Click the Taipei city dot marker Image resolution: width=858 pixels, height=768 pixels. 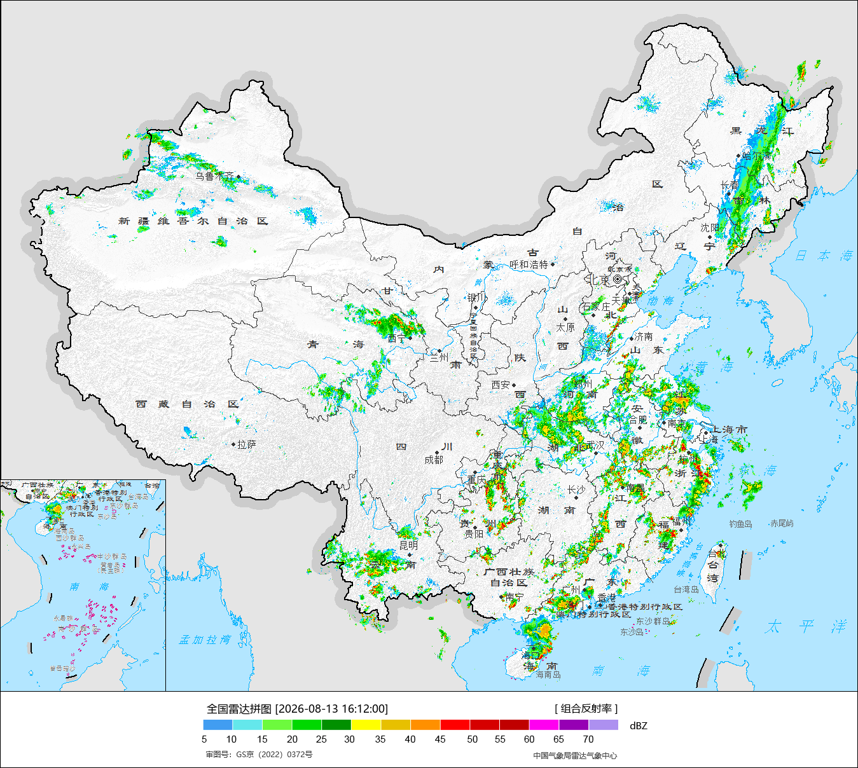(721, 545)
